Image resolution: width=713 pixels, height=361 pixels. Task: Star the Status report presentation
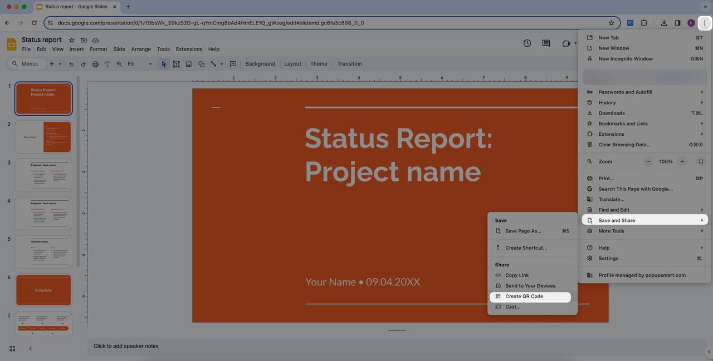tap(71, 40)
